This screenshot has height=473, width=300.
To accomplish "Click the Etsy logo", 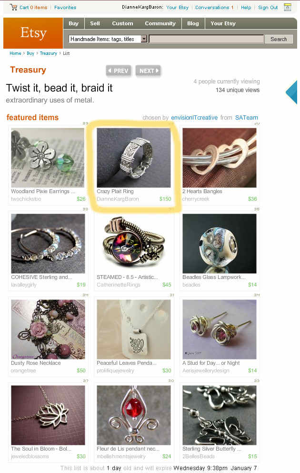I will [x=33, y=33].
